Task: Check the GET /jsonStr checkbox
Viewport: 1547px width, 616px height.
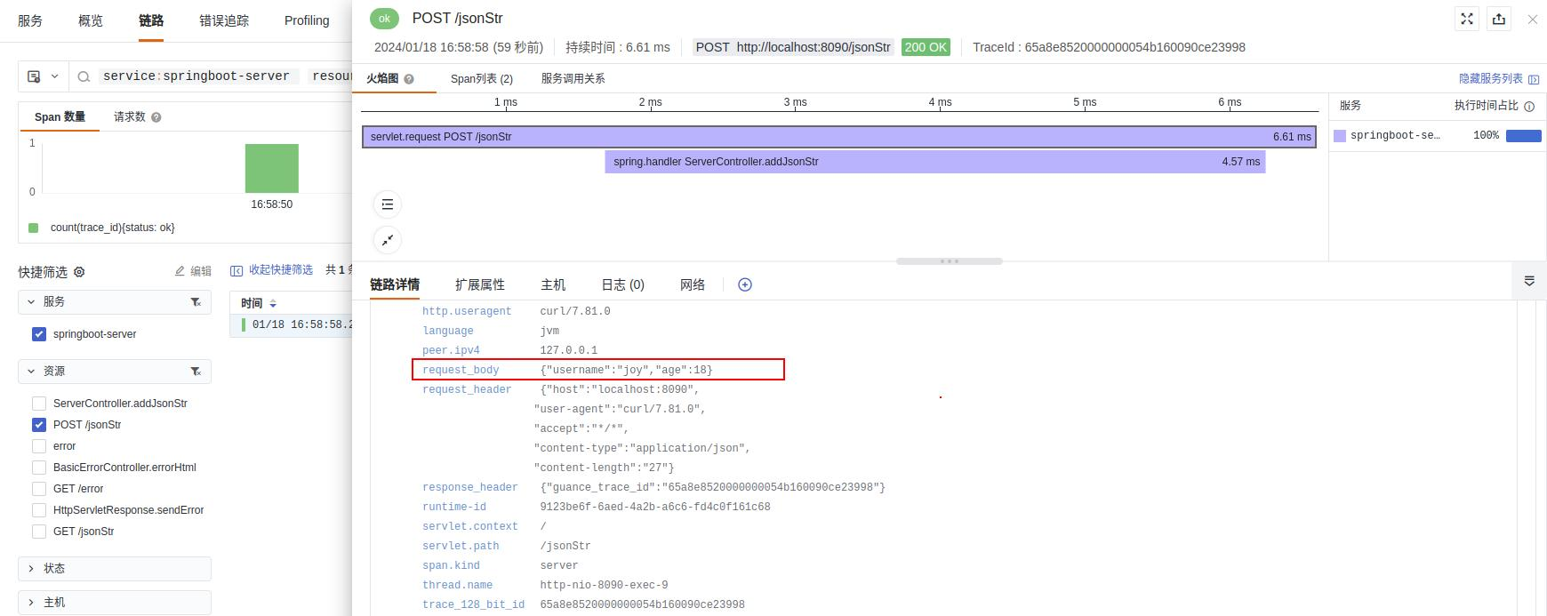Action: [39, 532]
